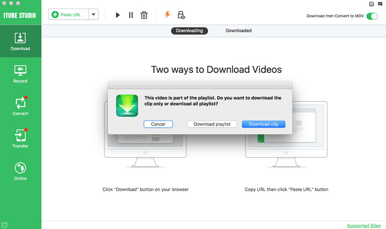Toggle Download then Convert to MOV switch

[x=372, y=16]
